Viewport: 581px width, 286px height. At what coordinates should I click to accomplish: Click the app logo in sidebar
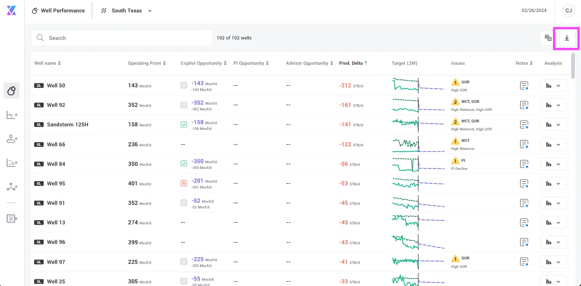coord(12,11)
